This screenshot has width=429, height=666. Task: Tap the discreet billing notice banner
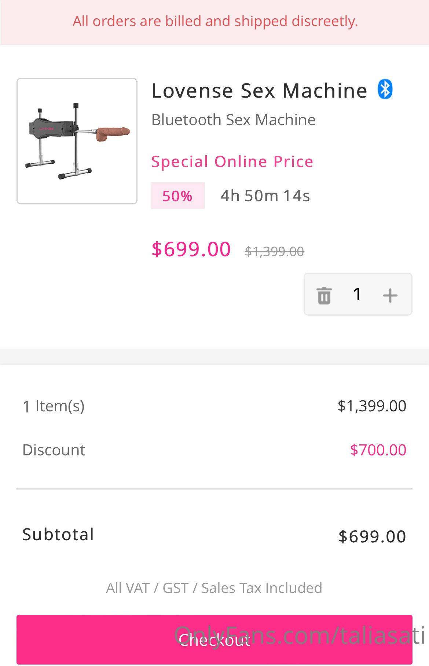(x=214, y=22)
